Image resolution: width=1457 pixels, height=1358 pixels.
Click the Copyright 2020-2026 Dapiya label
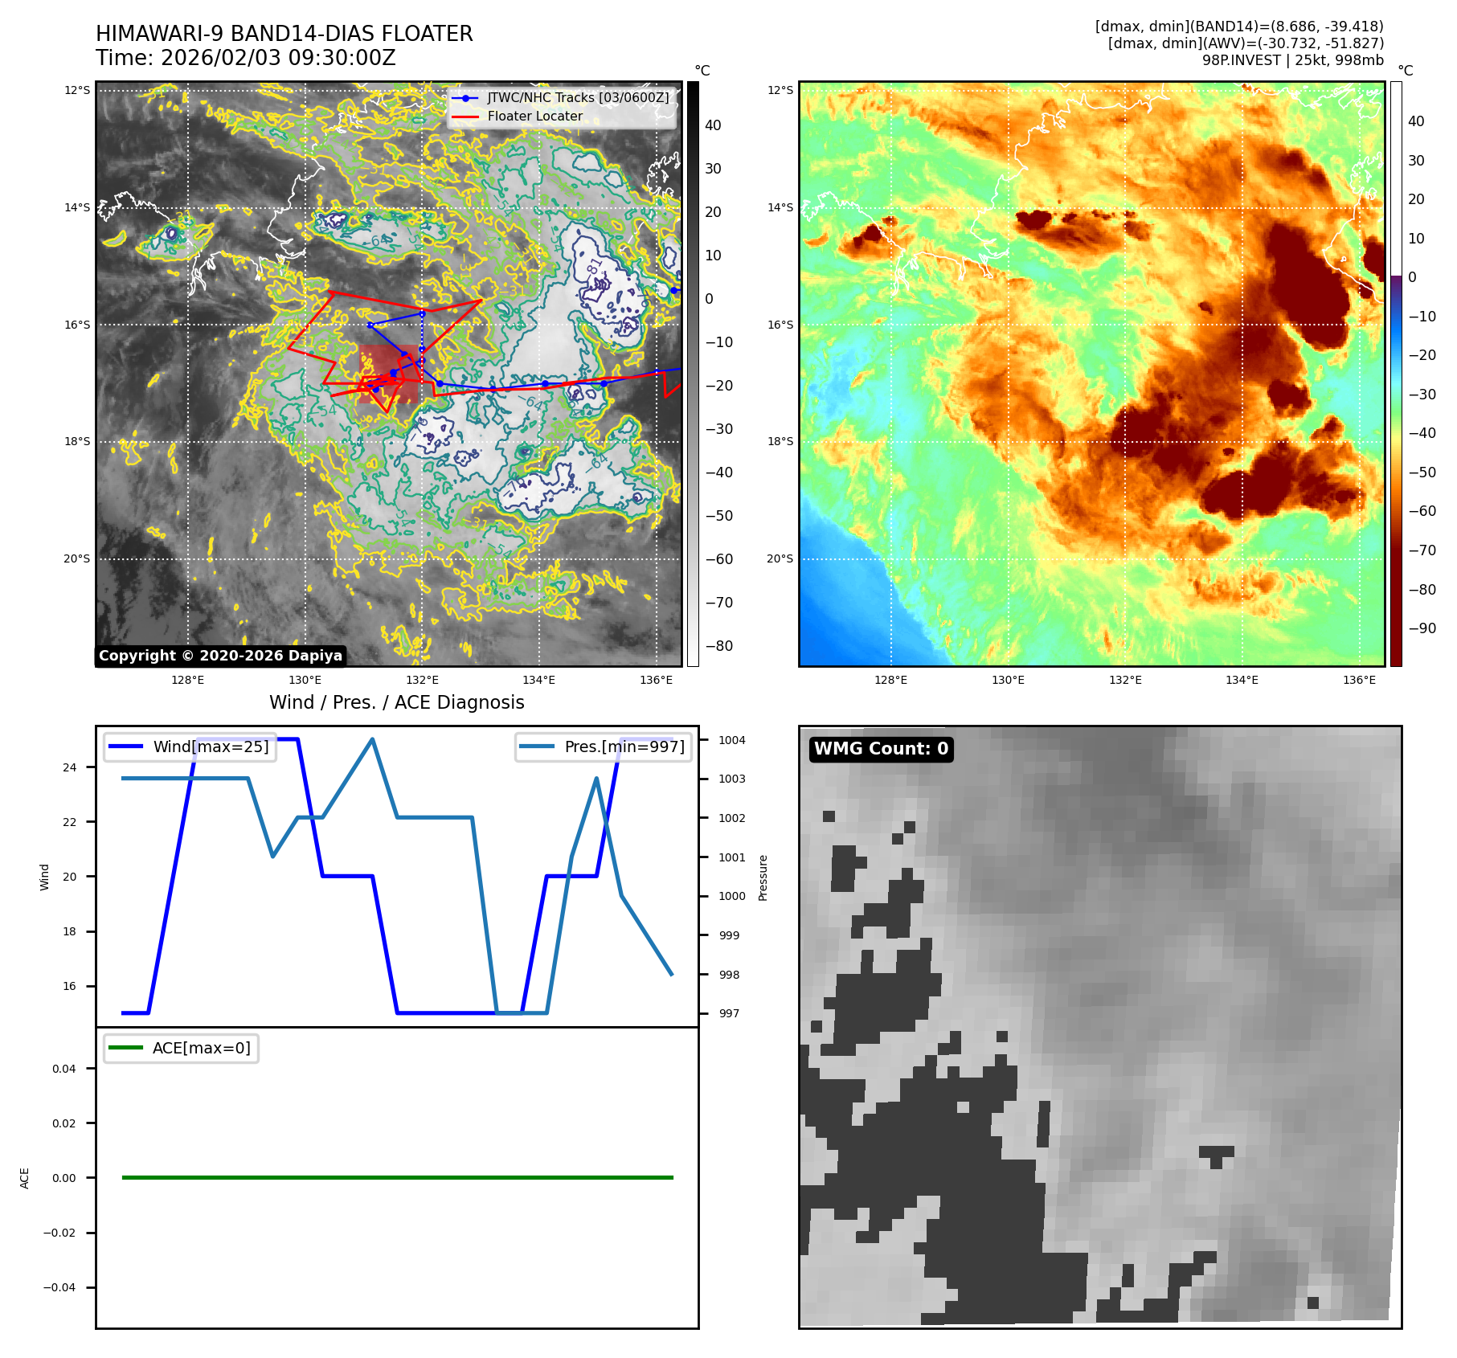click(220, 656)
